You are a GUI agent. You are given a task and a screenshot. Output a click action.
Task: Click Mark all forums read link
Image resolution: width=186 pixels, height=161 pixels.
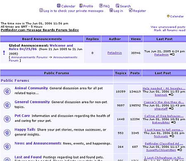pyautogui.click(x=169, y=30)
